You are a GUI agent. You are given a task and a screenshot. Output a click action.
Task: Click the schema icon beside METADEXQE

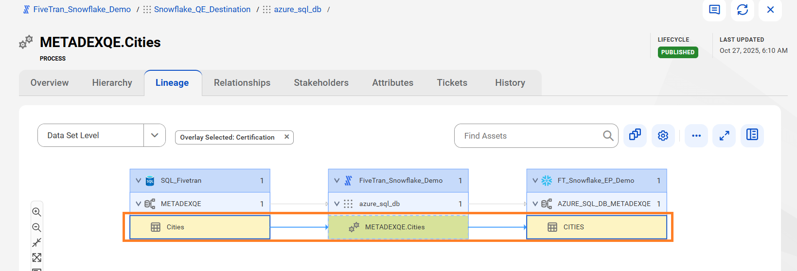(x=150, y=204)
